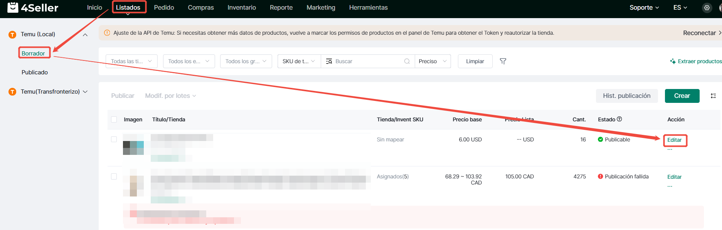This screenshot has width=722, height=230.
Task: Go to the Inicio menu
Action: (x=94, y=7)
